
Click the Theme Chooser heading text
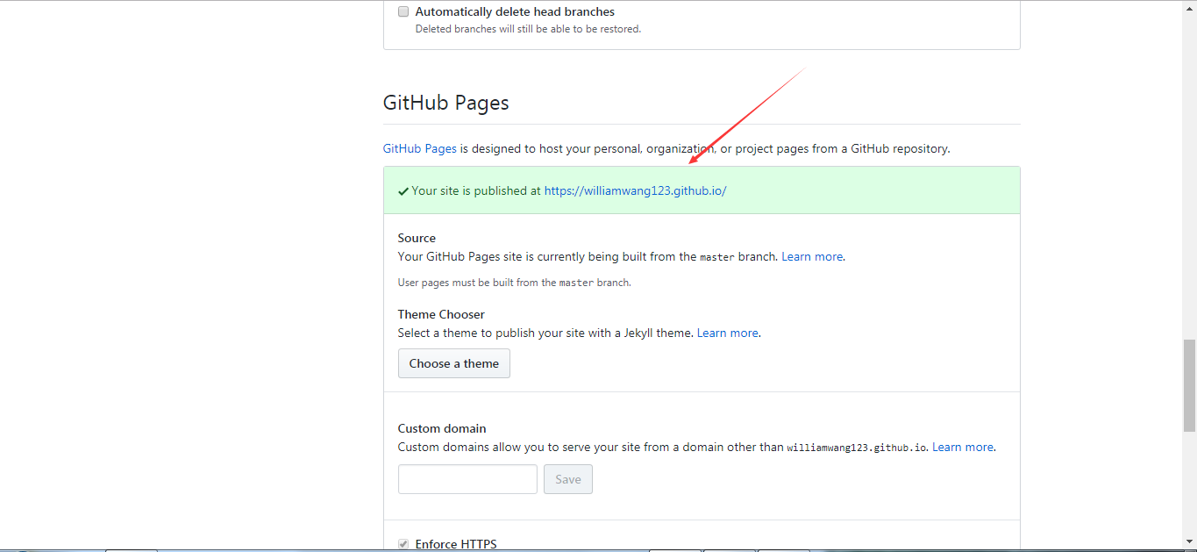pyautogui.click(x=441, y=314)
